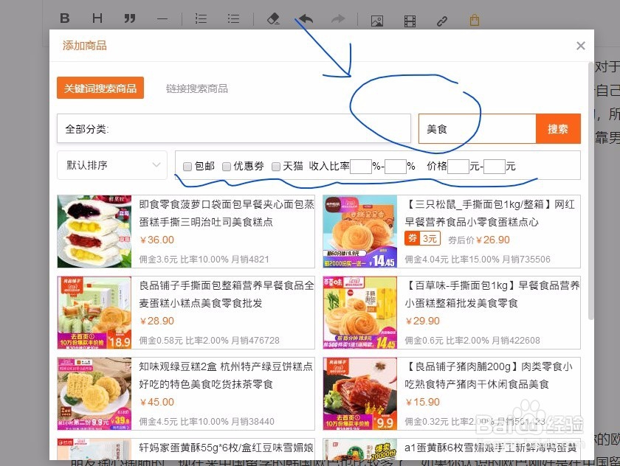
Task: Click the dialog's vertical scrollbar
Action: [590, 189]
